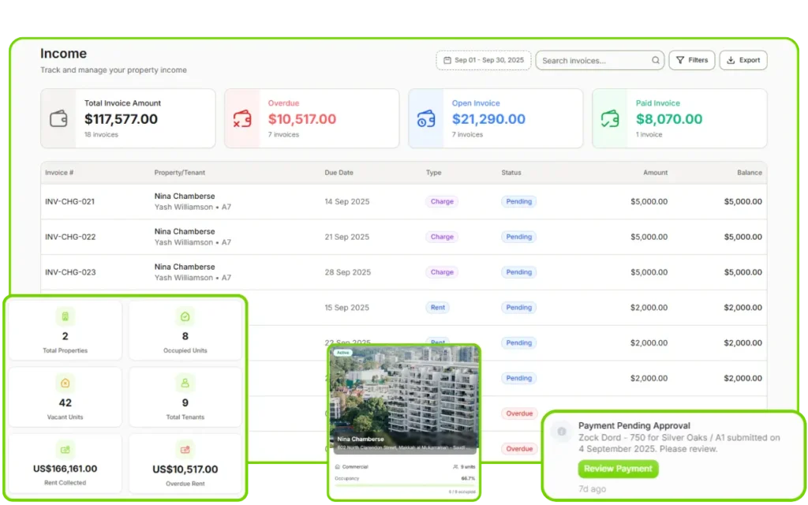Click the Total Tenants person icon
Screen dimensions: 808x505
tap(185, 383)
